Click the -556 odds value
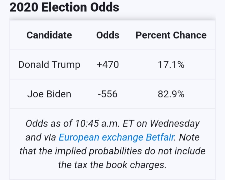The height and width of the screenshot is (180, 225). [x=107, y=94]
